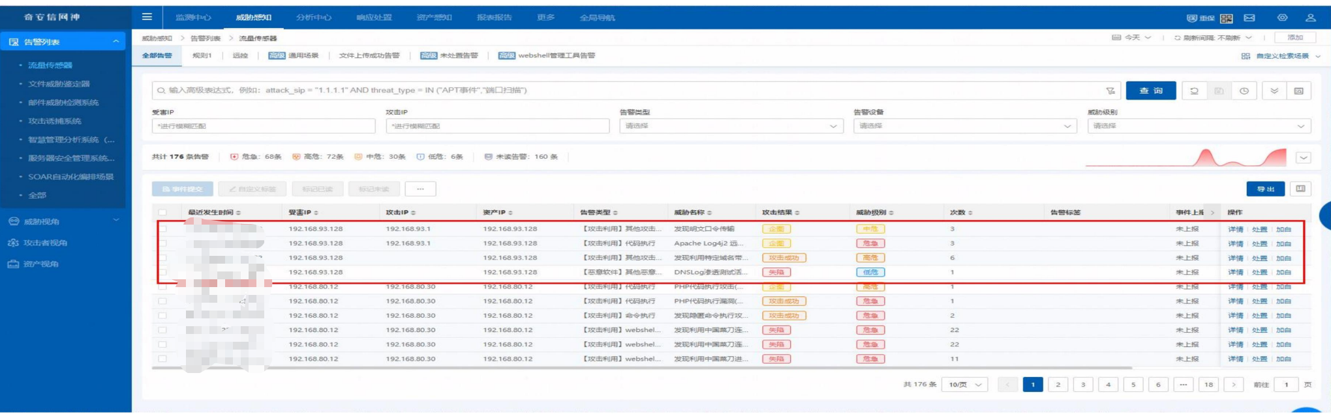Open 文件威胁鉴定器 in the sidebar
This screenshot has width=1331, height=416.
pyautogui.click(x=59, y=84)
